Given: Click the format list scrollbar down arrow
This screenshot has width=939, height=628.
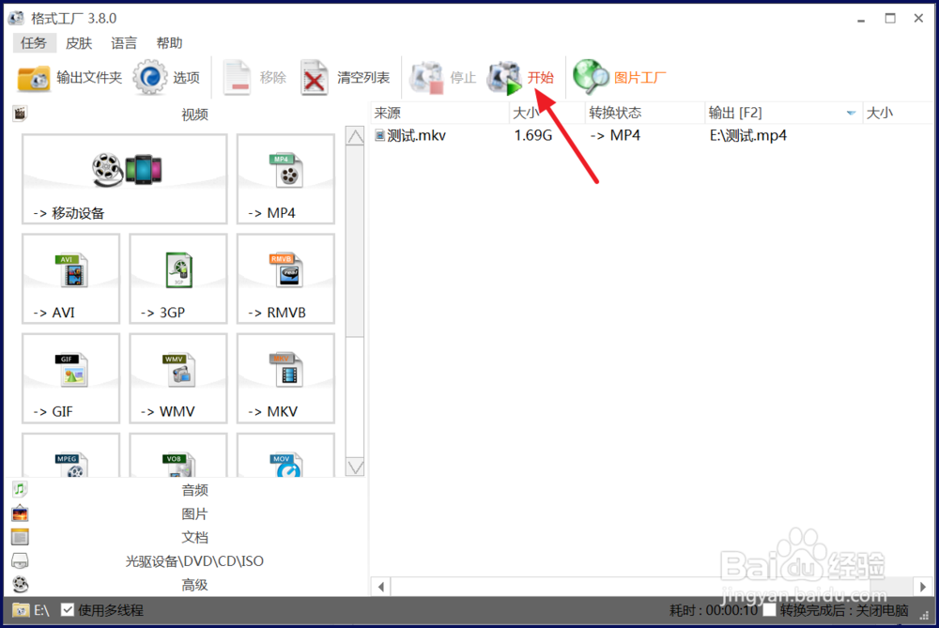Looking at the screenshot, I should [x=355, y=467].
